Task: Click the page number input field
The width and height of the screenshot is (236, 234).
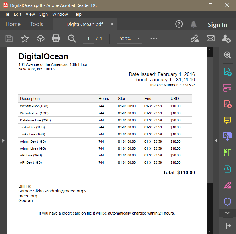Action: point(88,39)
